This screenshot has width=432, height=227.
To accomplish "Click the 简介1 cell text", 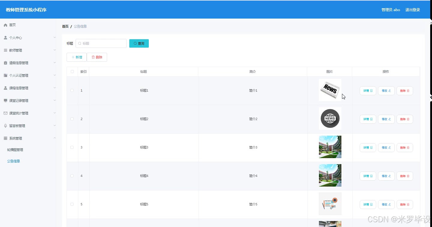I will pyautogui.click(x=253, y=90).
